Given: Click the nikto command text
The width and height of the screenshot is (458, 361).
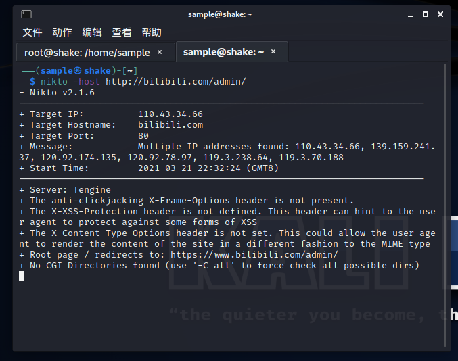Looking at the screenshot, I should coord(54,81).
